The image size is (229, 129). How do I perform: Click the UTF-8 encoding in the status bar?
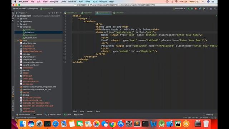point(195,118)
